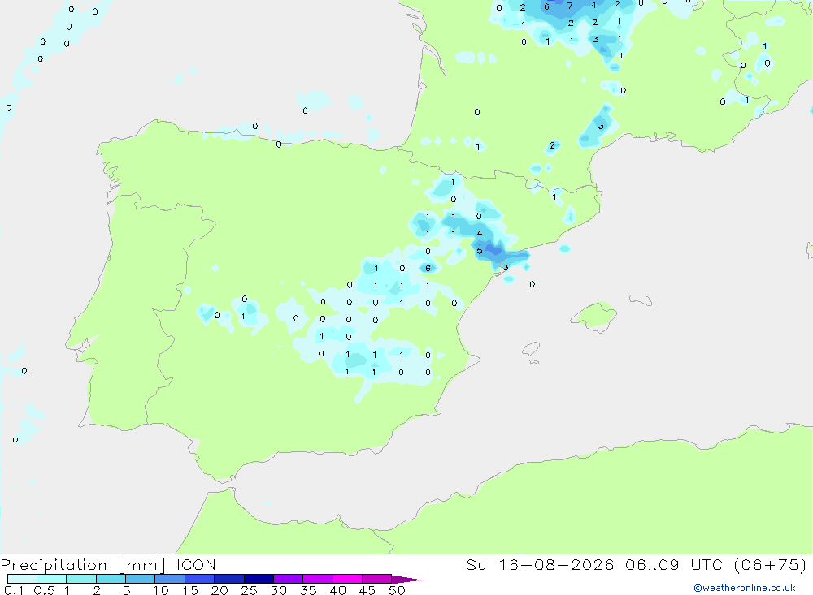Pick the 35–40 mm purple legend box
813x595 pixels.
(x=318, y=579)
